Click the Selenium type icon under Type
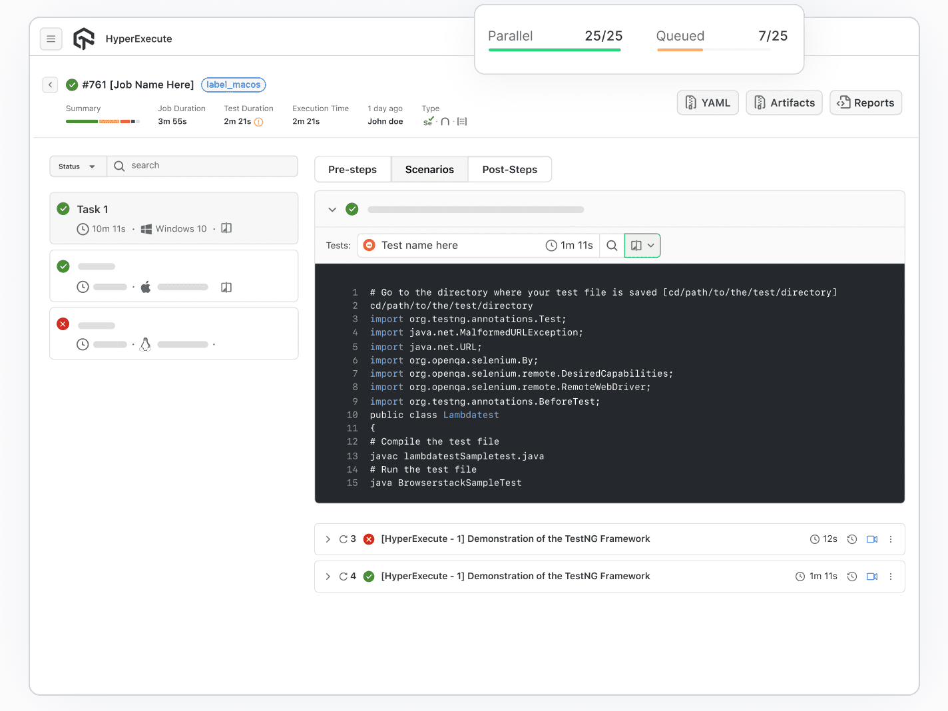 427,120
